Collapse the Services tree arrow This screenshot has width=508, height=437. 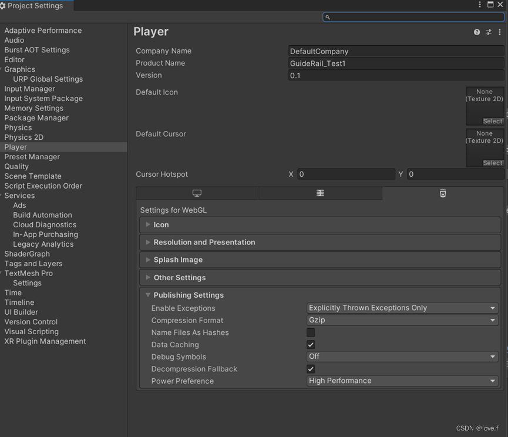point(1,196)
